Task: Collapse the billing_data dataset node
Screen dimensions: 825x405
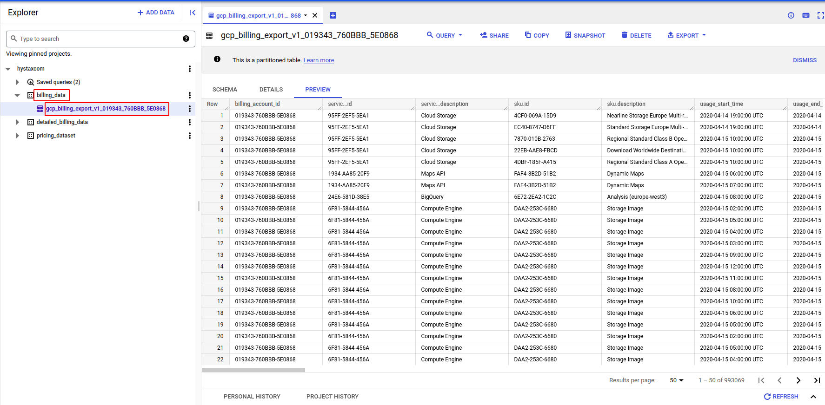Action: click(x=17, y=95)
